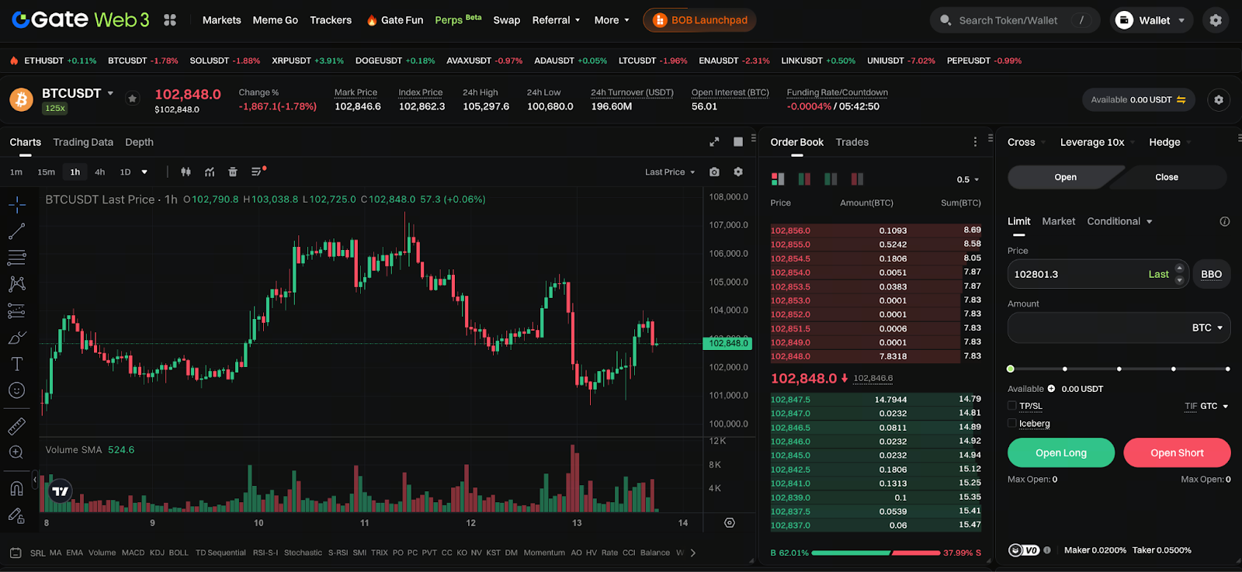Click the plus icon to add funds

[x=1051, y=389]
